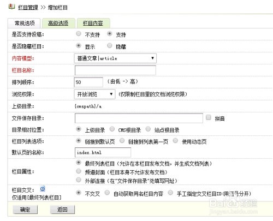Image resolution: width=273 pixels, height=221 pixels.
Task: Click the 文件保存目录 text field
Action: (139, 118)
